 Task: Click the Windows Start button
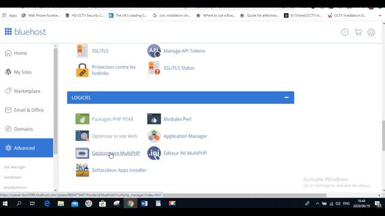[x=5, y=203]
